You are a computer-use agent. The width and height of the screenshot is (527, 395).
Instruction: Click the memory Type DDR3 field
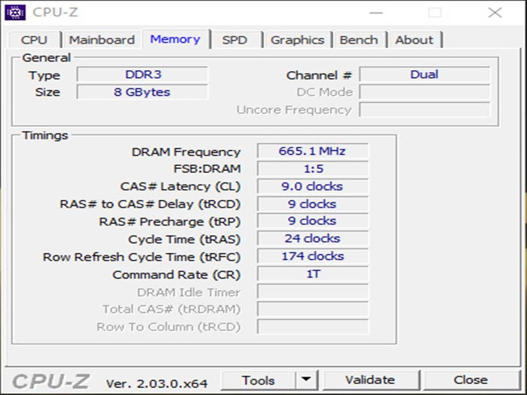[x=142, y=74]
